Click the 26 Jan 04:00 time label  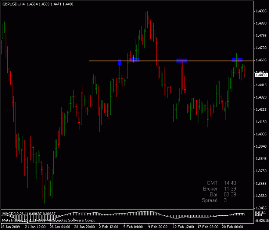click(x=60, y=227)
